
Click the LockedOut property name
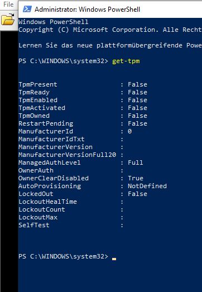36,194
